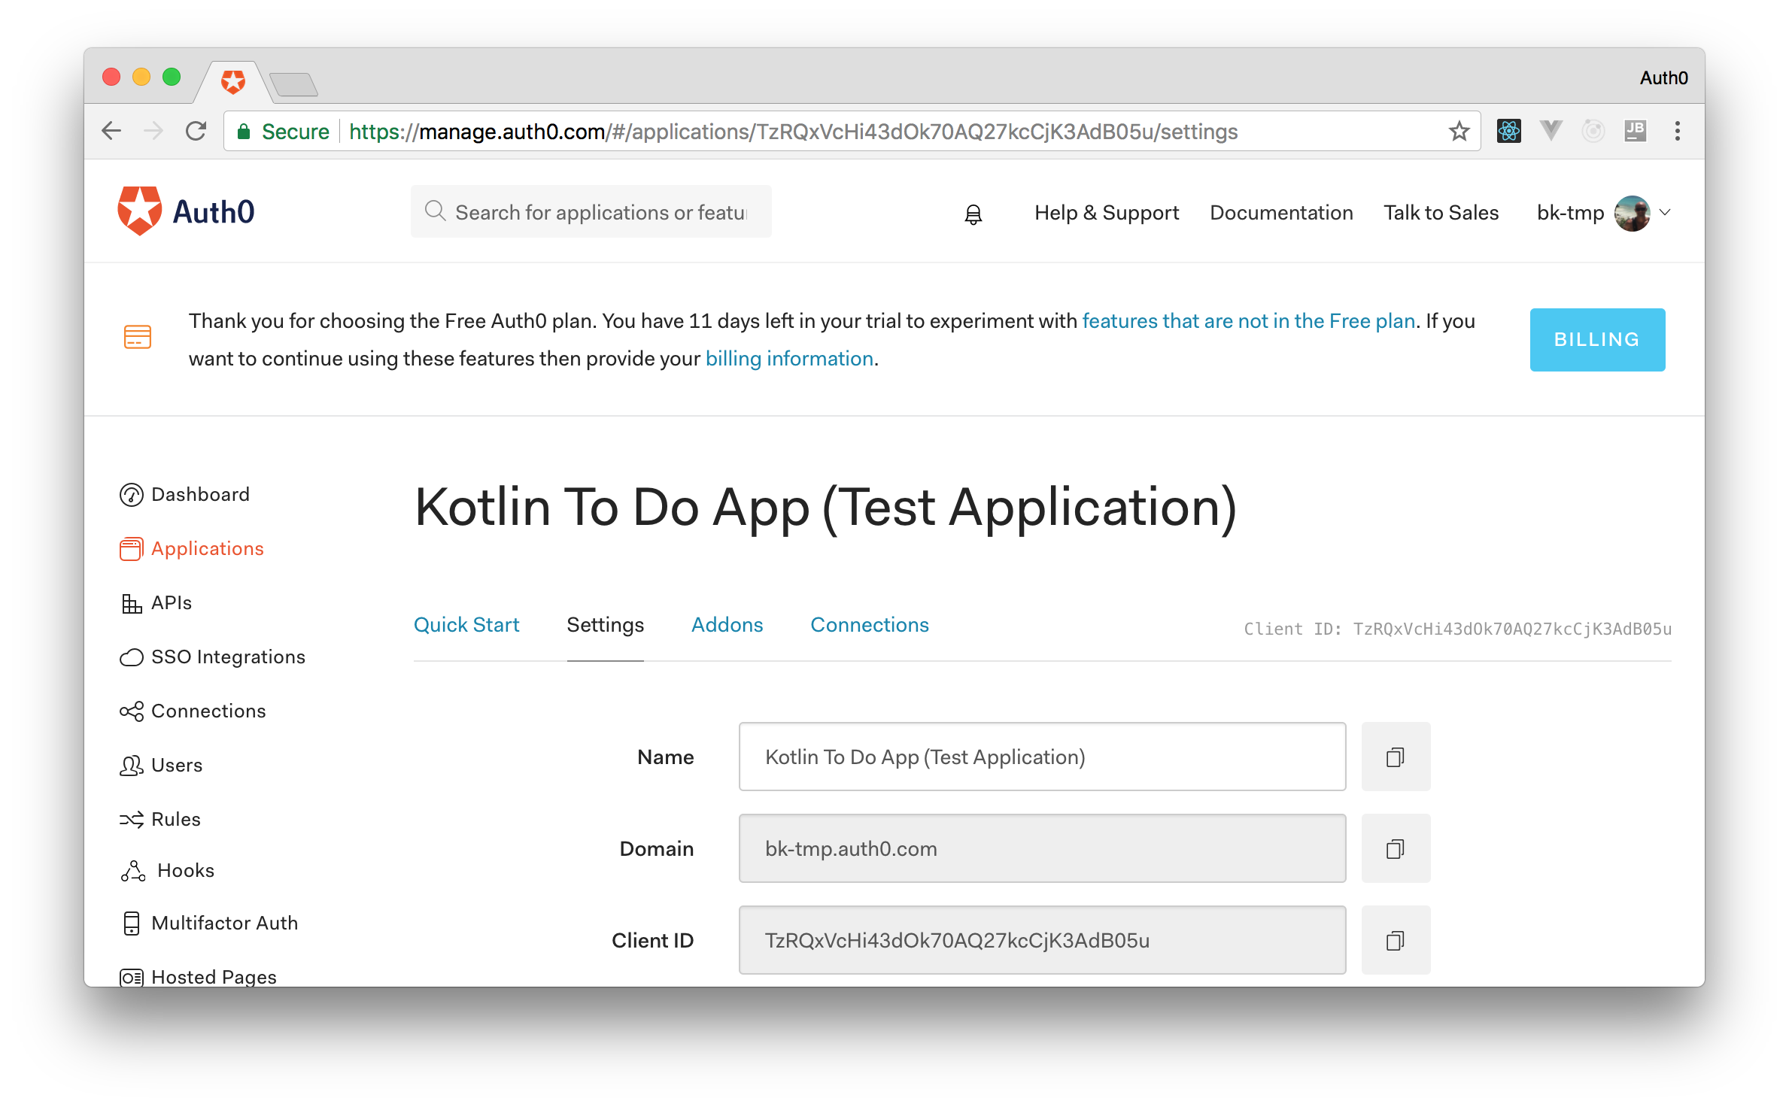Open the Connections tab of the application
The width and height of the screenshot is (1789, 1107).
(869, 625)
